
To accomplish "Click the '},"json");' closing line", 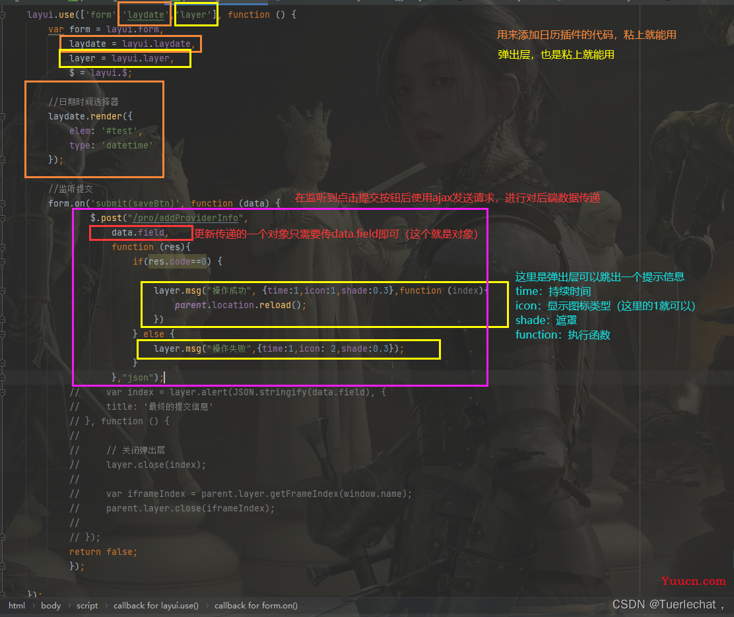I will [x=137, y=377].
